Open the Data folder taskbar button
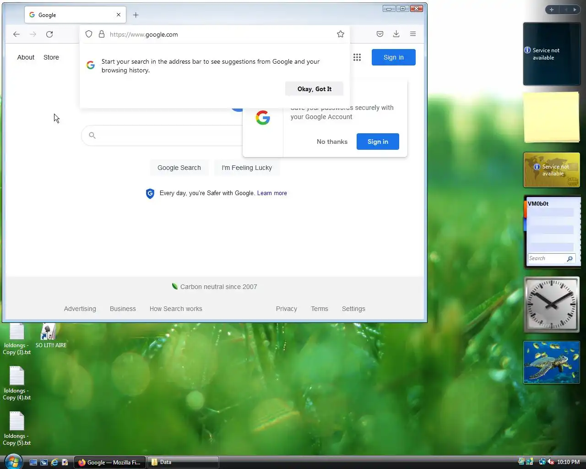The image size is (586, 469). [183, 462]
